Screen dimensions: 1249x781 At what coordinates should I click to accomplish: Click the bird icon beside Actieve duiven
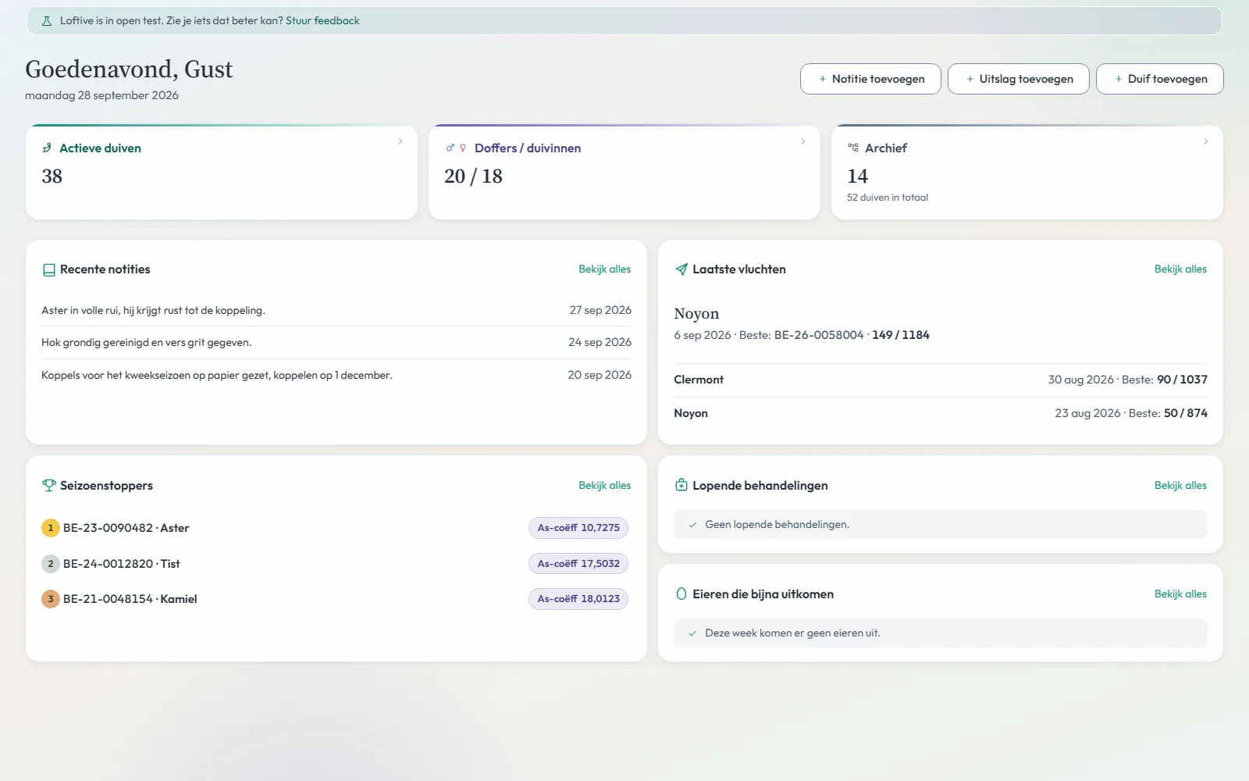click(47, 148)
